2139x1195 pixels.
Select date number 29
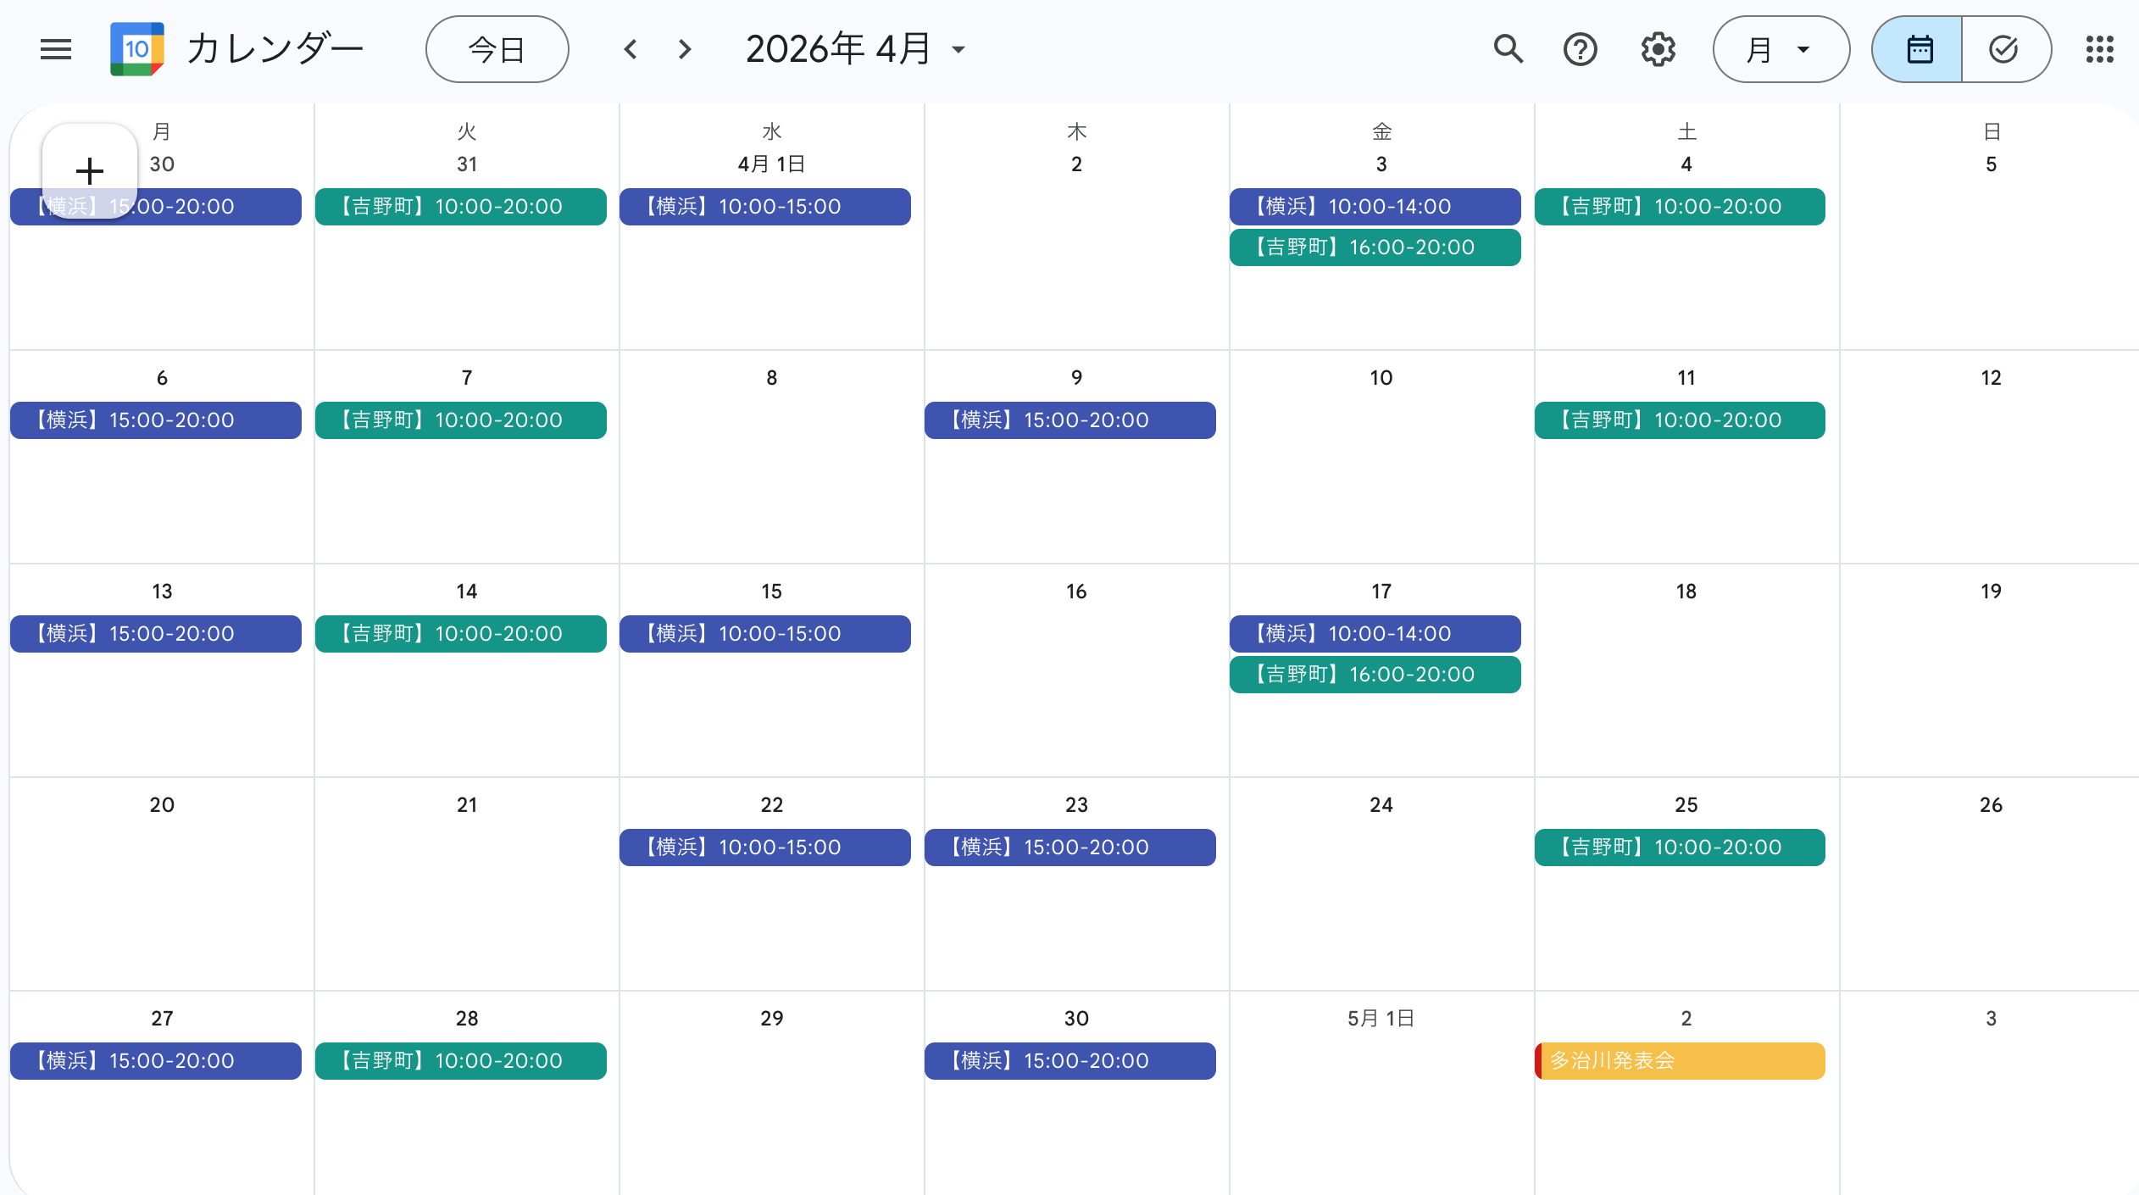point(771,1019)
